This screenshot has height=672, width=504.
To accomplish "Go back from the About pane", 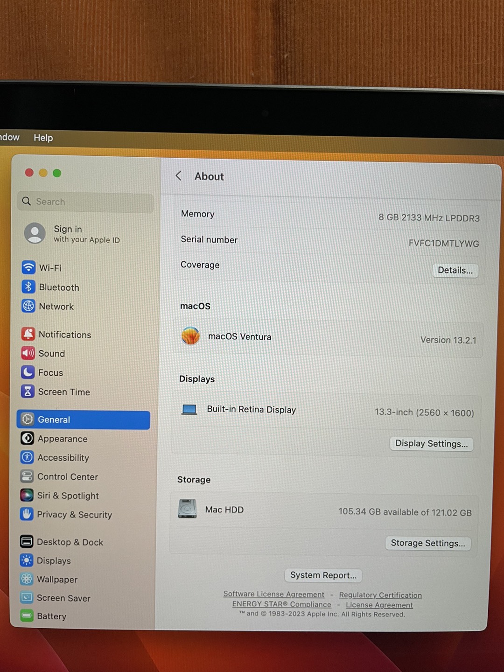I will pos(178,176).
